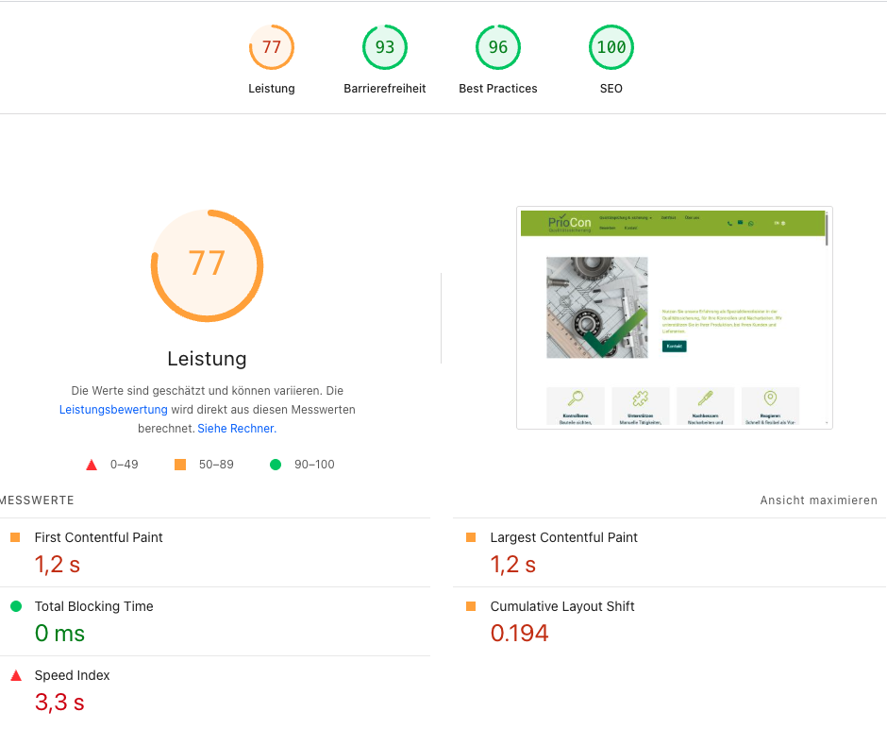Image resolution: width=887 pixels, height=729 pixels.
Task: Click the Best Practices category label
Action: (498, 89)
